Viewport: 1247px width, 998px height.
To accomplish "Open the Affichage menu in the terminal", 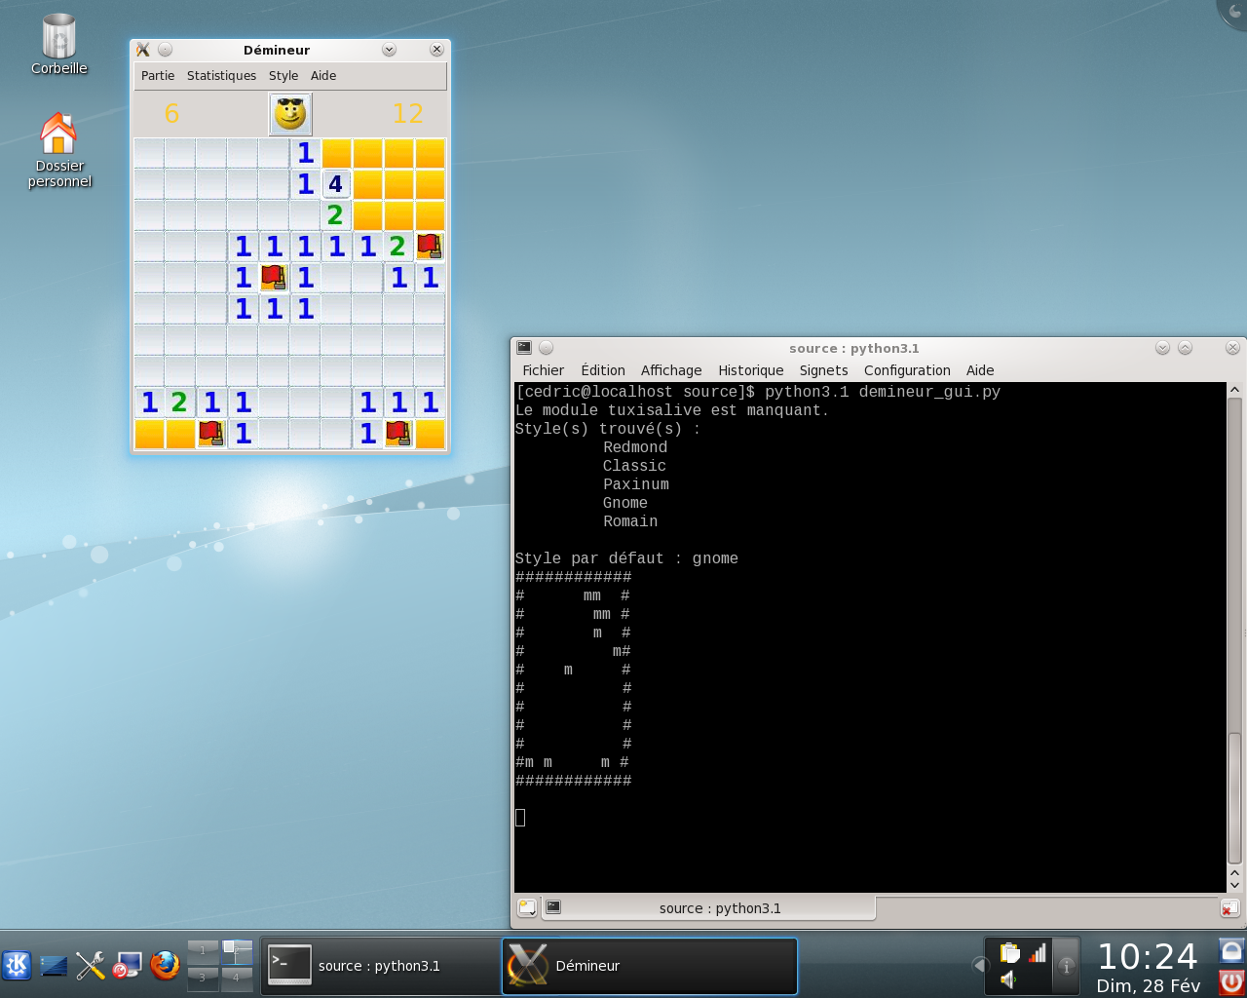I will (x=671, y=370).
